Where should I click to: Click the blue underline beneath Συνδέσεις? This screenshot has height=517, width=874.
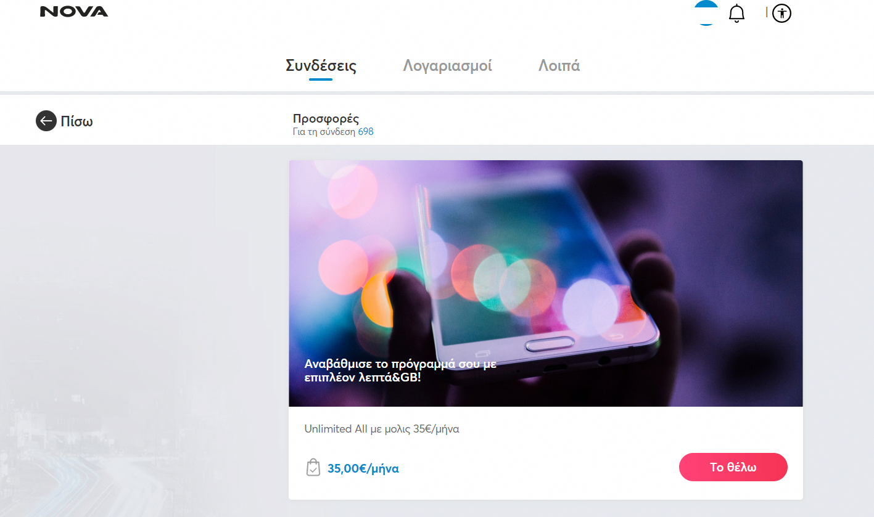pos(321,79)
